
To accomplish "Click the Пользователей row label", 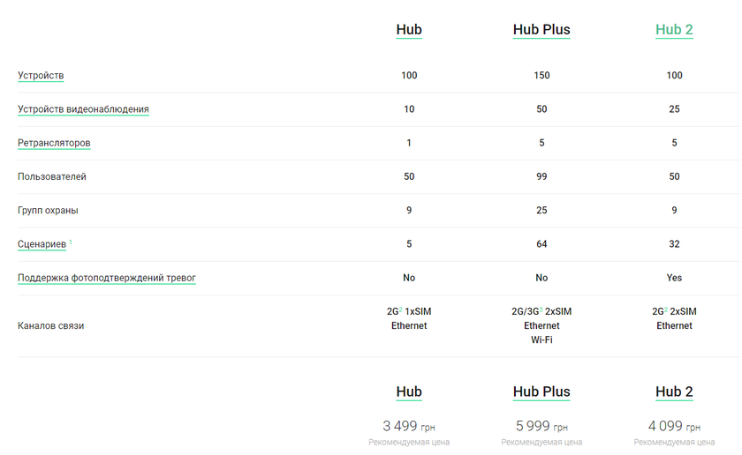I will point(52,176).
